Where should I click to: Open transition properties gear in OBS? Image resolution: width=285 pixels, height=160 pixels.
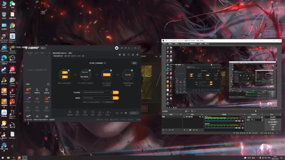262,117
